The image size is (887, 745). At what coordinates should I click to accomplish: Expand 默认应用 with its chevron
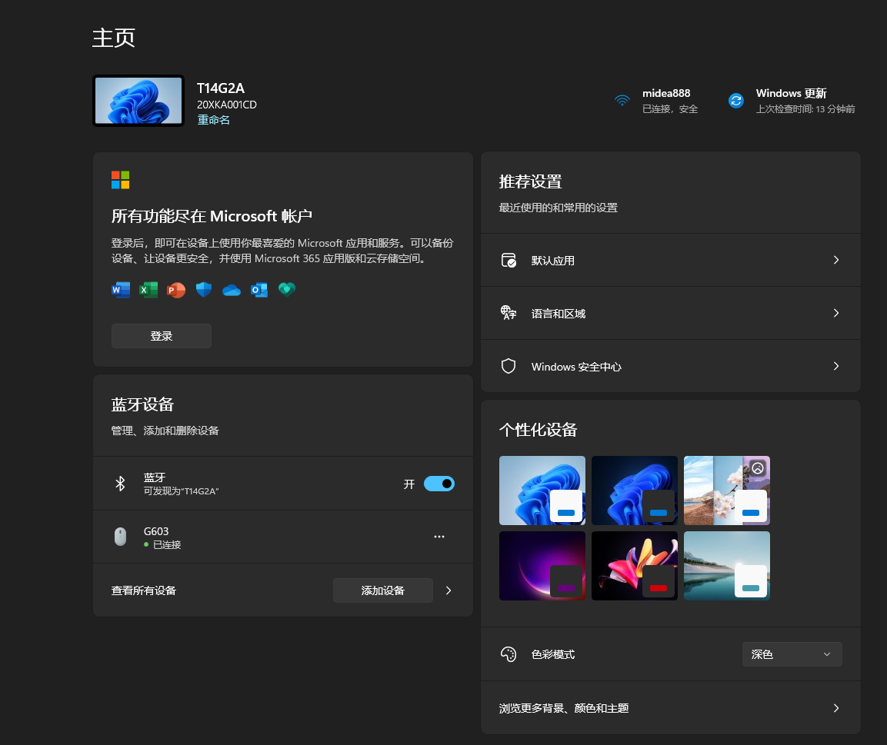(836, 260)
